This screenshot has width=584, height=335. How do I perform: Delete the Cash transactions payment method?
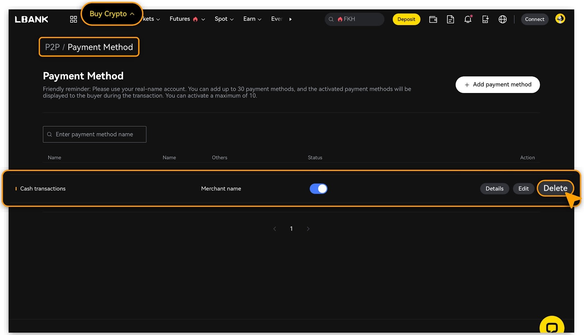[555, 188]
